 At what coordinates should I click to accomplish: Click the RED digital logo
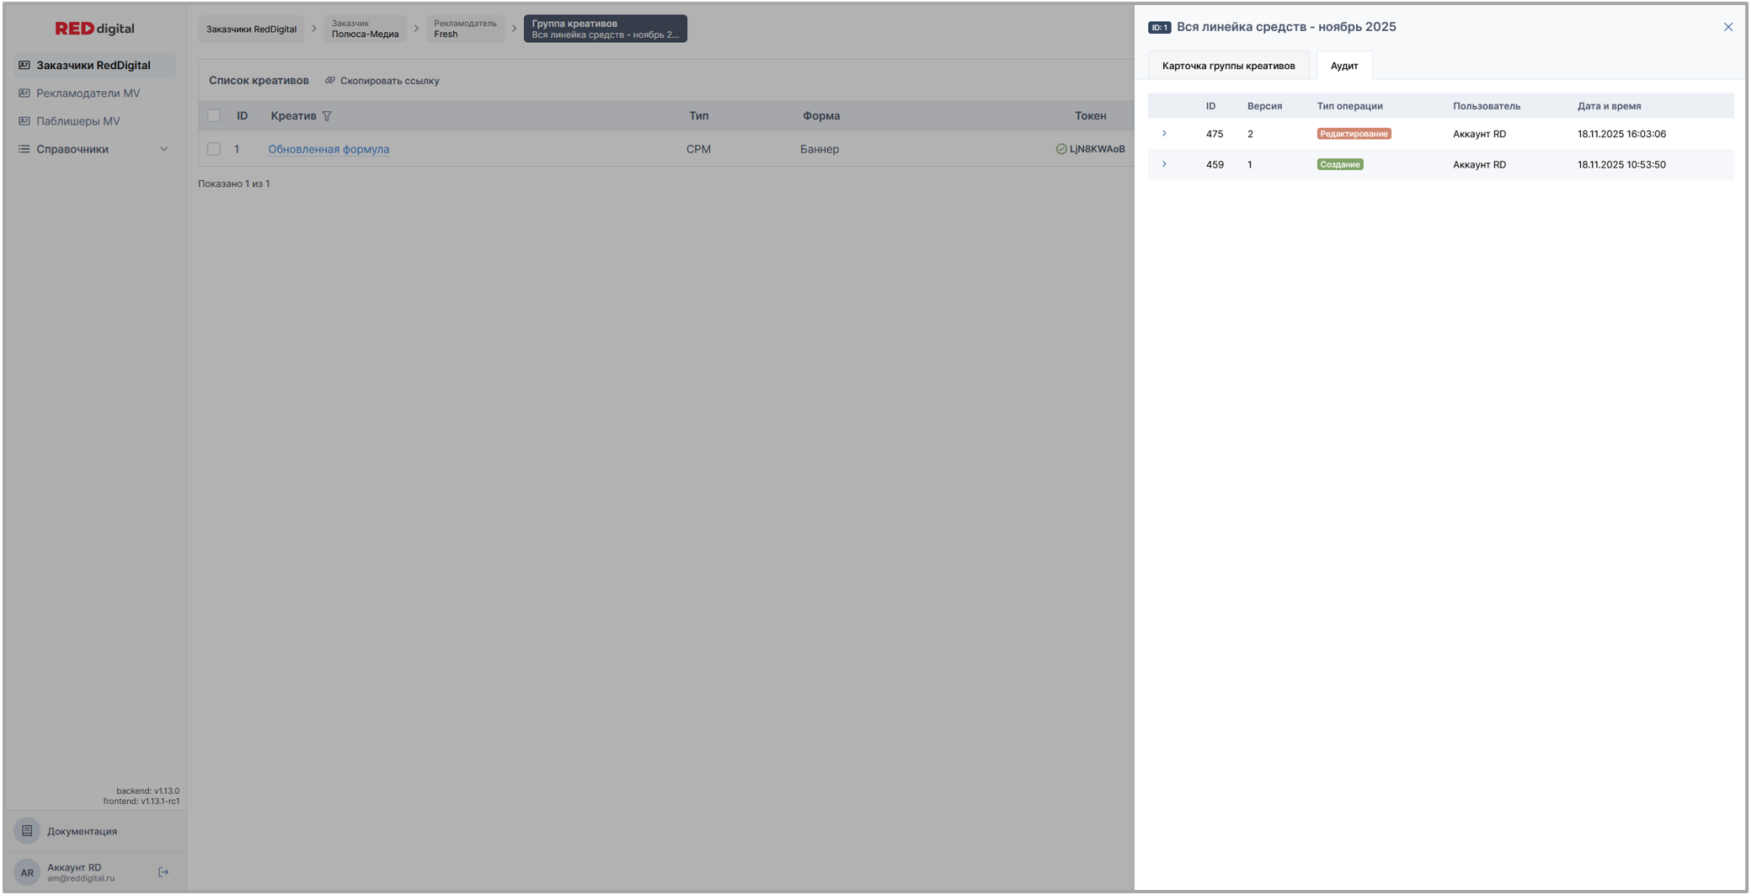coord(94,29)
